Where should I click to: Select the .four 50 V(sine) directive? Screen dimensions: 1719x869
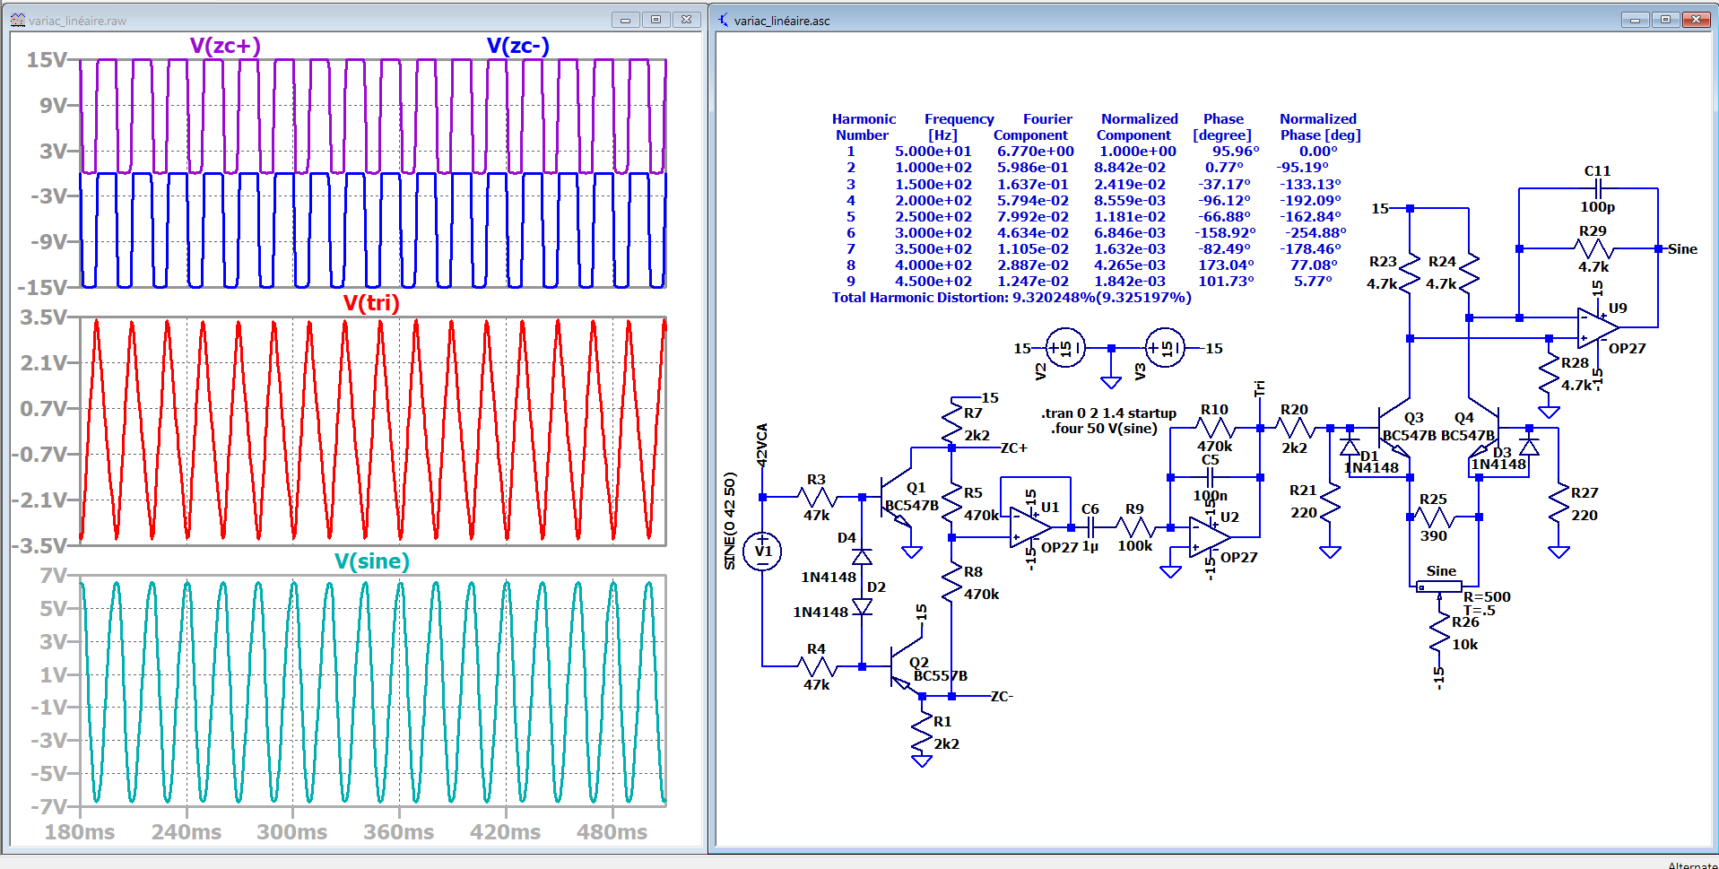tap(1104, 429)
